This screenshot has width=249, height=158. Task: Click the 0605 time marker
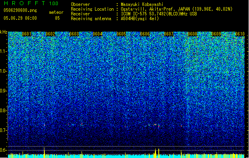coord(121,34)
